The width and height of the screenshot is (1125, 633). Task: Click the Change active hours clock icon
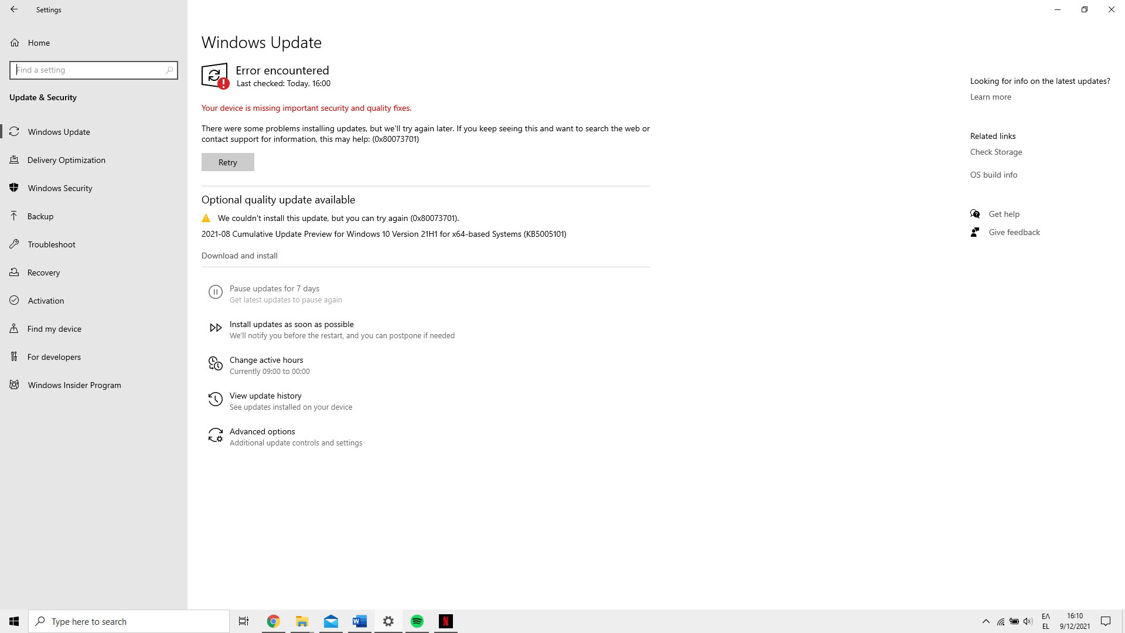click(216, 363)
